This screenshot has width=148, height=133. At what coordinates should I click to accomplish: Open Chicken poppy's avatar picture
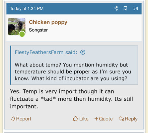(x=17, y=27)
